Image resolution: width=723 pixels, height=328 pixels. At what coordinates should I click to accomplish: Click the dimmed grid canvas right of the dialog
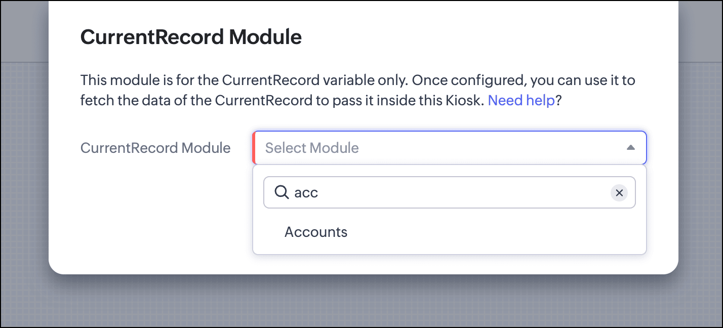tap(700, 177)
